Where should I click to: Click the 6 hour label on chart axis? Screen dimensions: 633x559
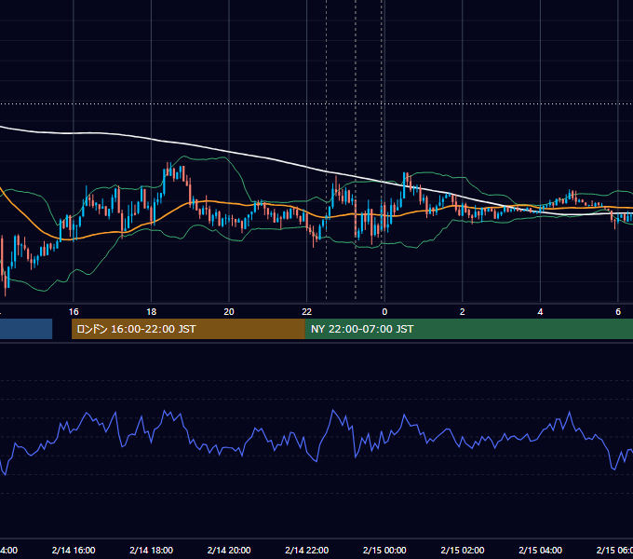[x=618, y=312]
